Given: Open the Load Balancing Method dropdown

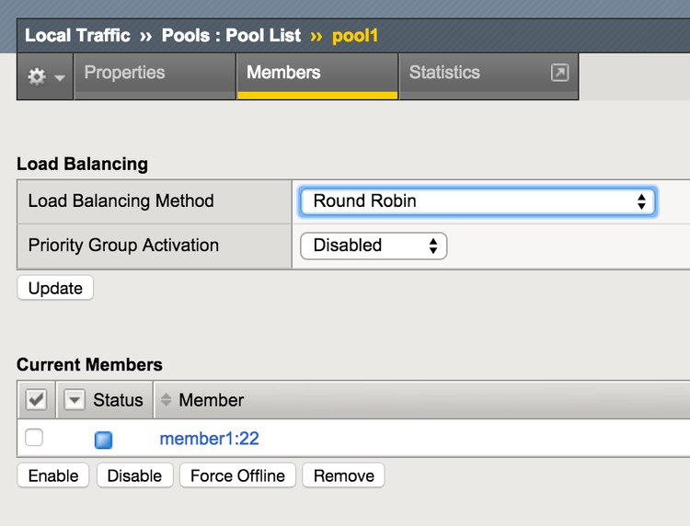Looking at the screenshot, I should tap(477, 201).
